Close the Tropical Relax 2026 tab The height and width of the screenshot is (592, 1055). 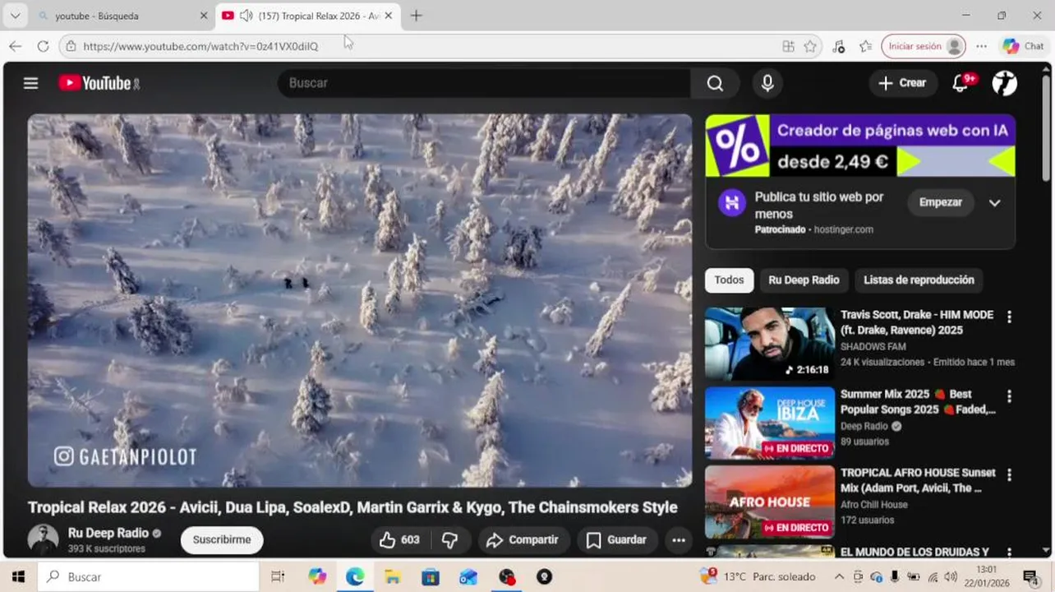point(389,16)
